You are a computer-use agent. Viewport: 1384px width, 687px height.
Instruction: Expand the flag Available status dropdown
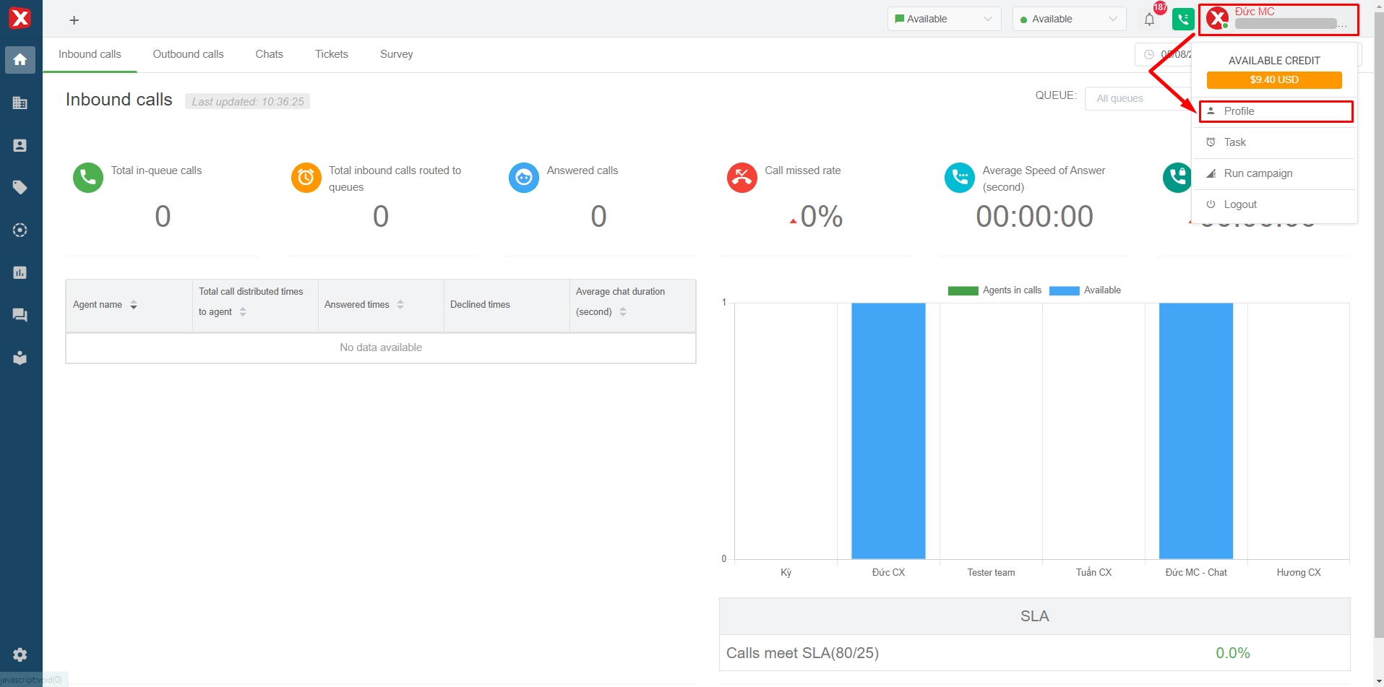coord(944,20)
